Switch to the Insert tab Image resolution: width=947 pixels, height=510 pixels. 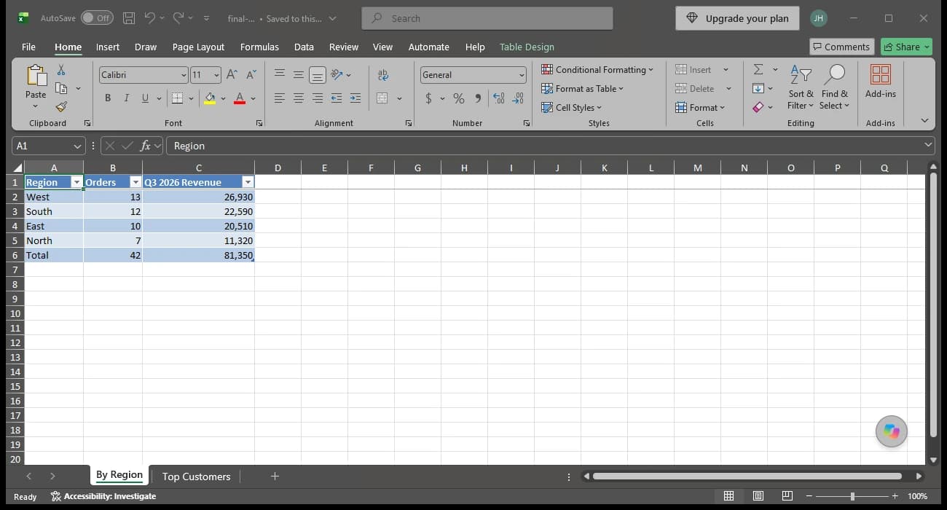[108, 47]
